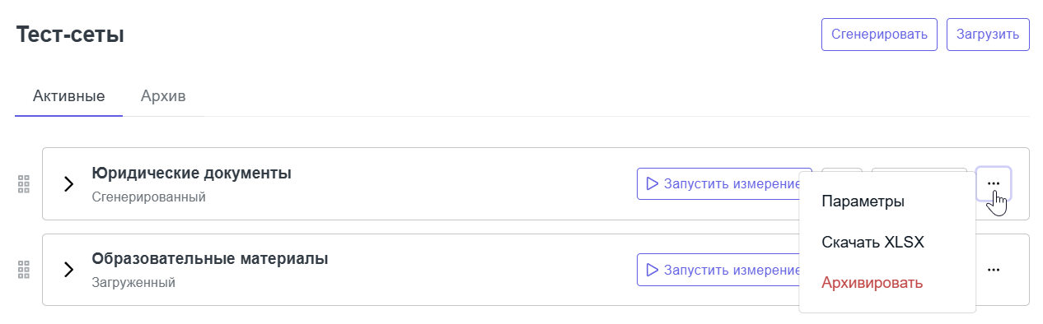Click the Образовательные материалы title
Viewport: 1043px width, 324px height.
click(210, 259)
